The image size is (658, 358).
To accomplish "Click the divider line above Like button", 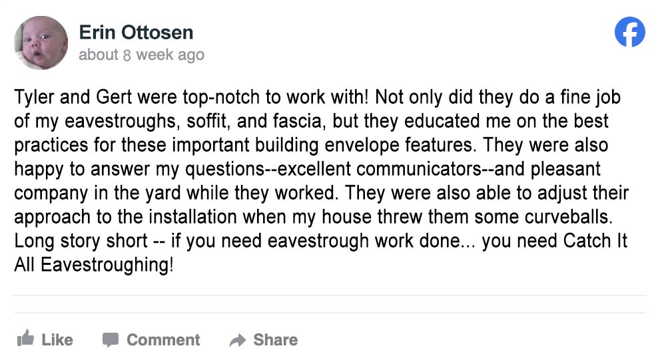I will click(x=329, y=313).
